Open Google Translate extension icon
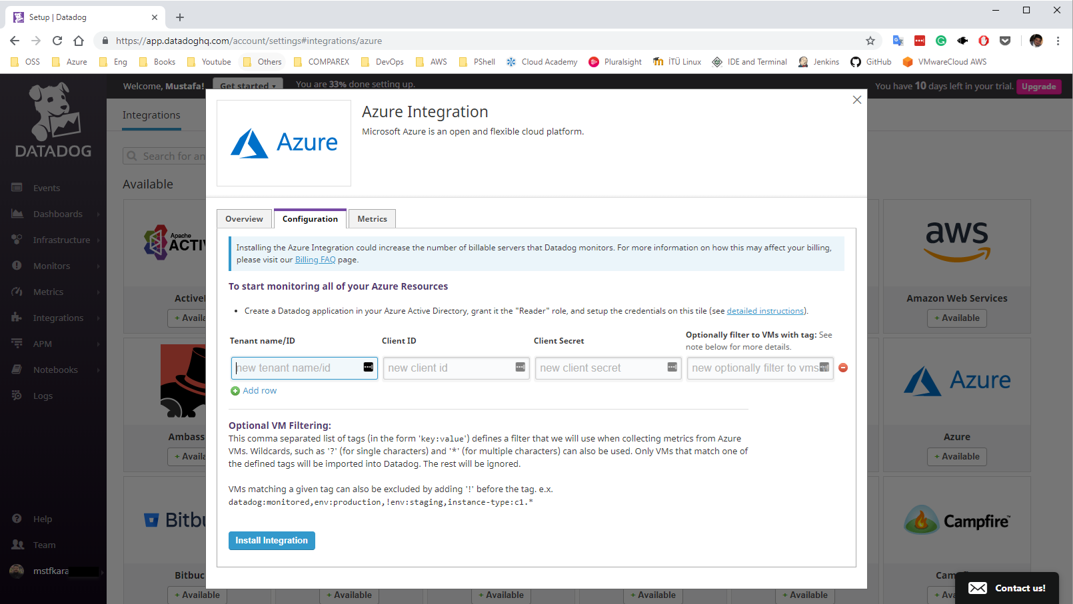Screen dimensions: 1073x604 click(x=898, y=41)
